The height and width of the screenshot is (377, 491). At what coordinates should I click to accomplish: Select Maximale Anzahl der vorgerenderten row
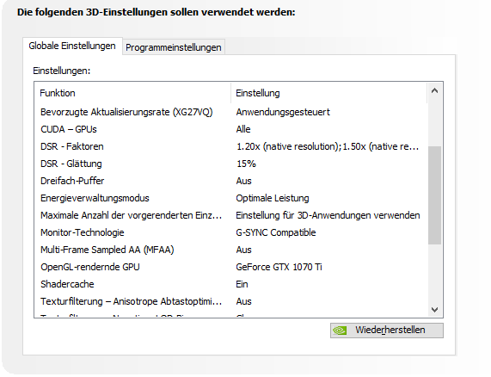tap(230, 215)
